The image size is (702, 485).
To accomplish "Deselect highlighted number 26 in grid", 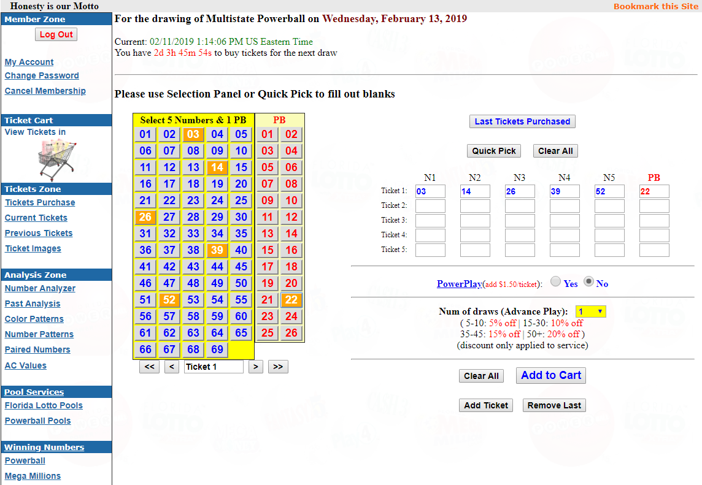I will pyautogui.click(x=145, y=217).
